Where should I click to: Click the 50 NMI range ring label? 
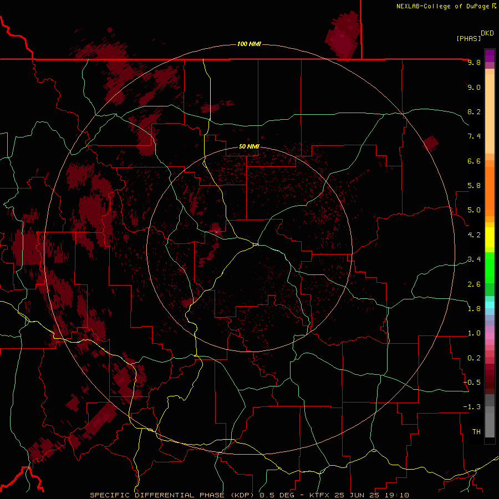pos(249,146)
